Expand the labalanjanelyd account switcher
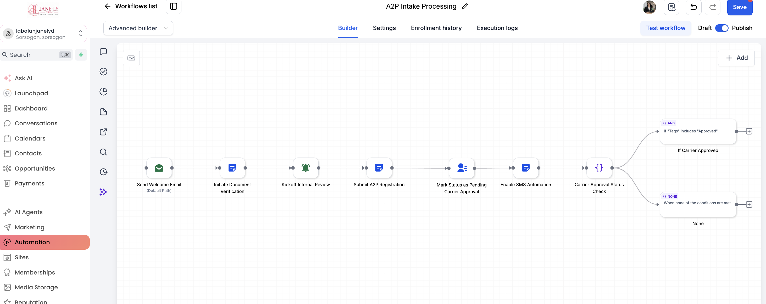 pyautogui.click(x=43, y=34)
